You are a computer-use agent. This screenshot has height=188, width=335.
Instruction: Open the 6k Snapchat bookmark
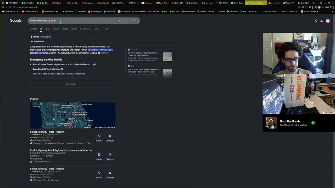coord(124,11)
